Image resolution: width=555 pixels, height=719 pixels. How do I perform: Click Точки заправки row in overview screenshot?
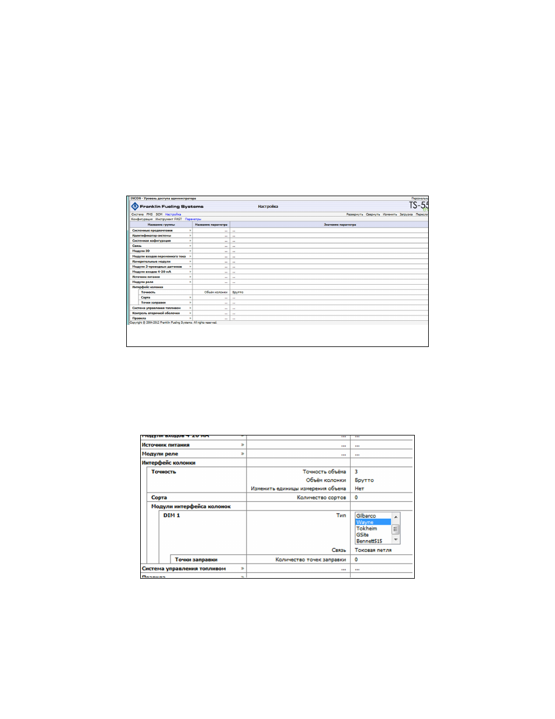[x=154, y=303]
